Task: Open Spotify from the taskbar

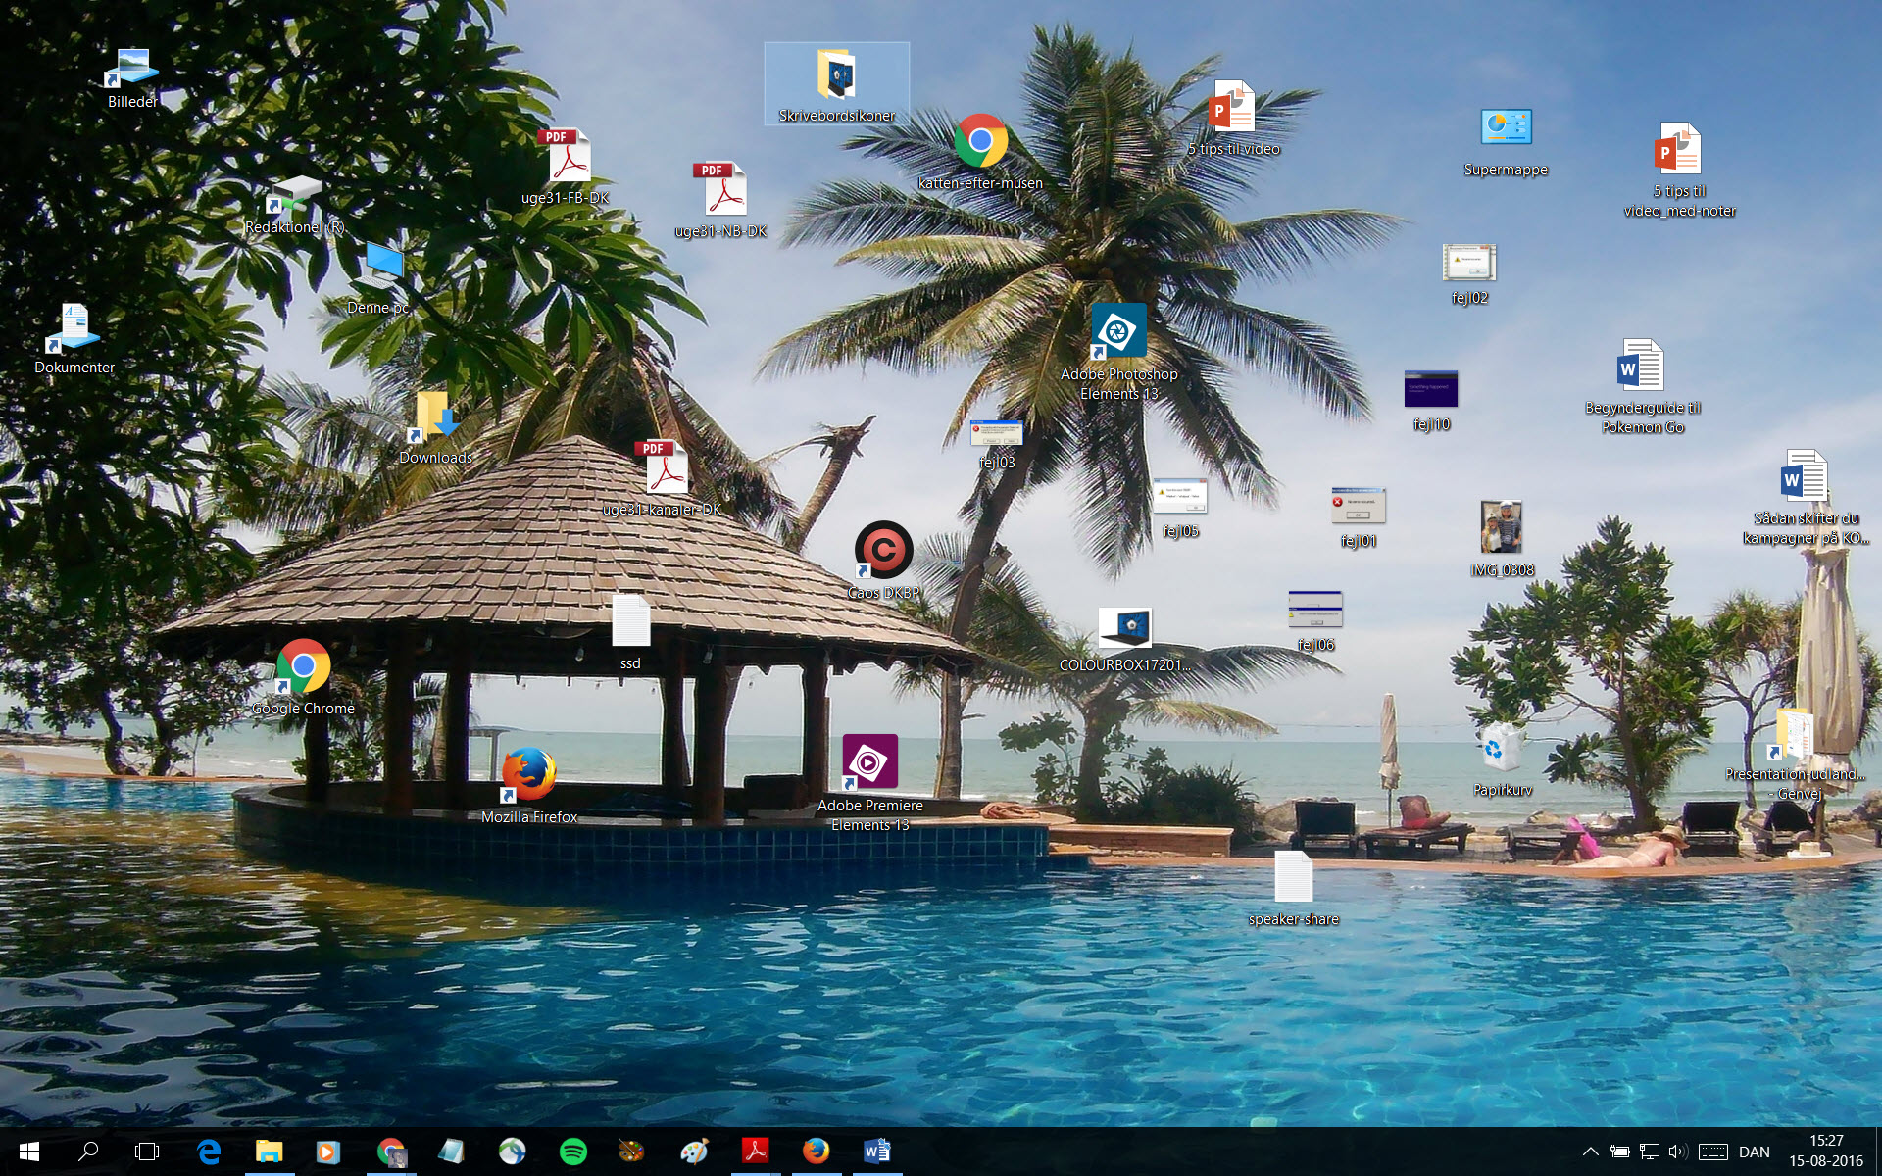Action: (573, 1152)
